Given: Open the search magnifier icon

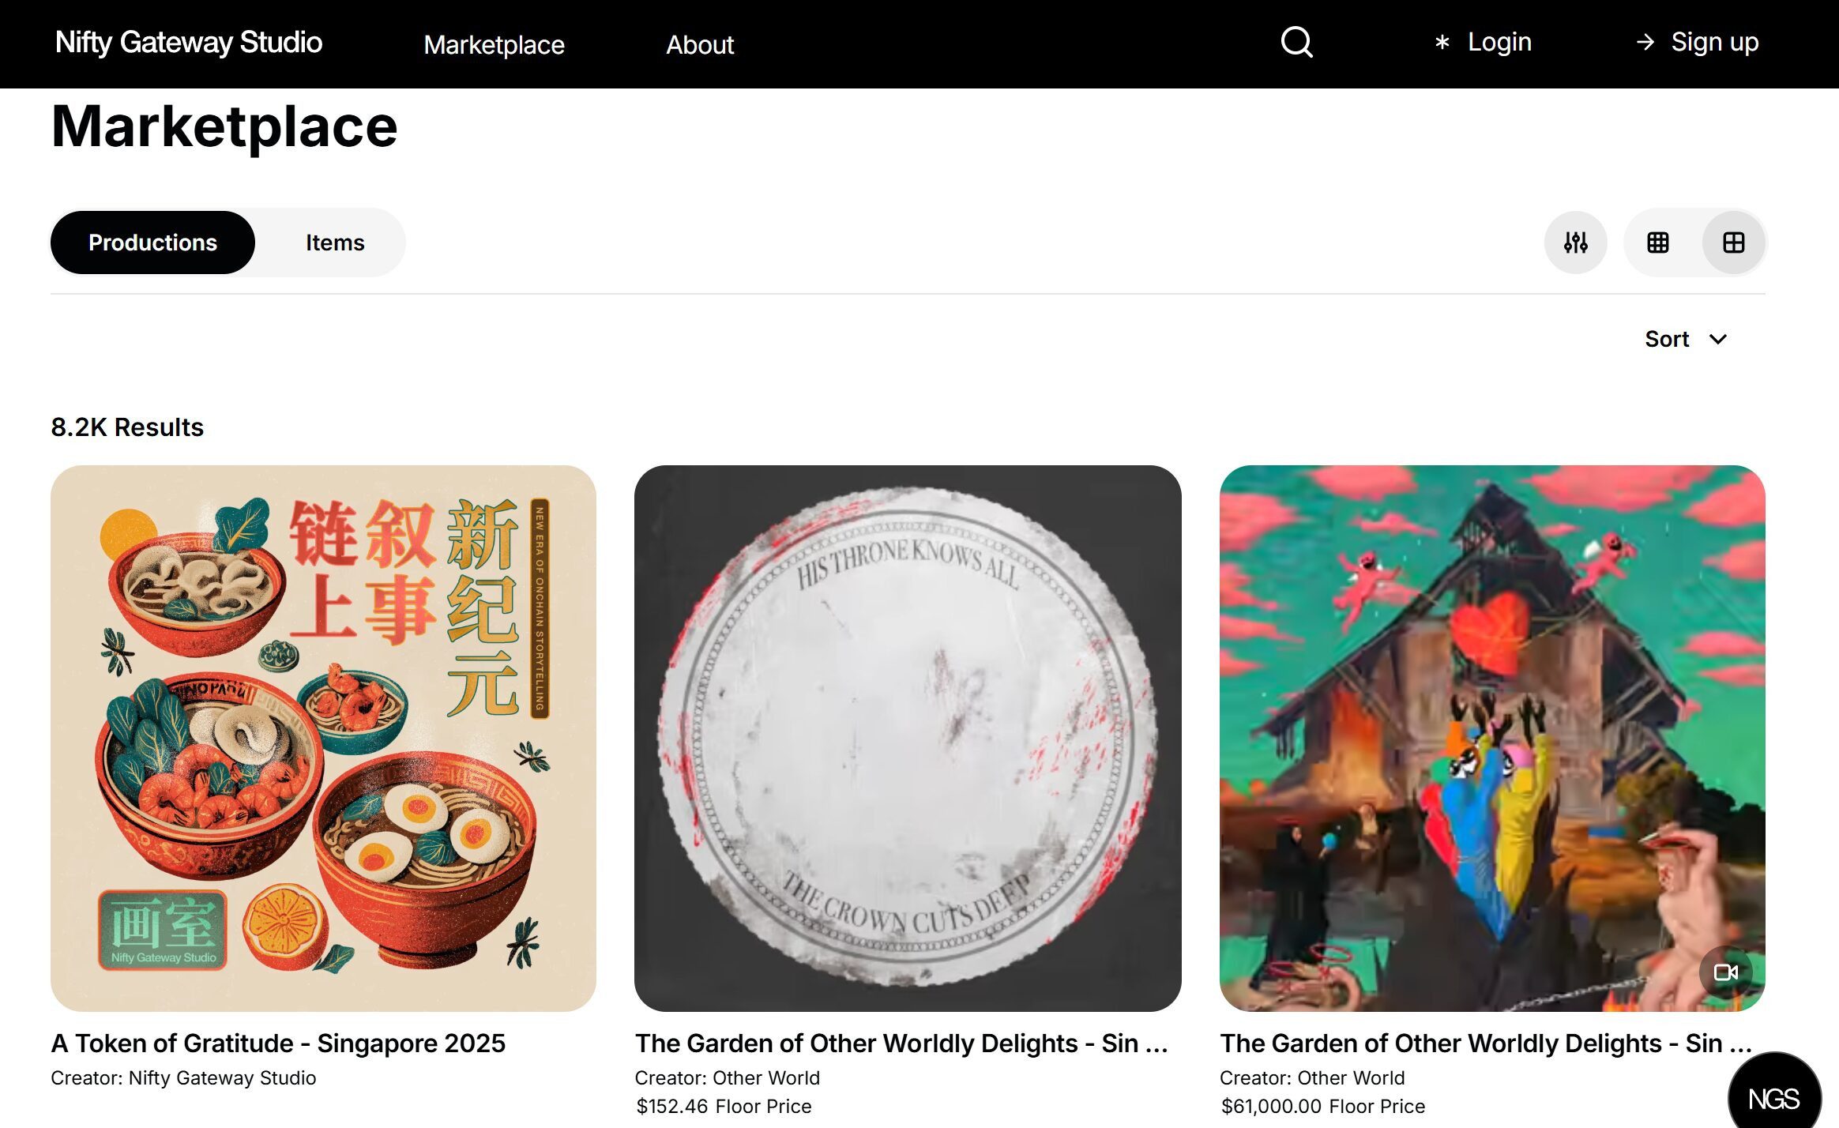Looking at the screenshot, I should (x=1296, y=42).
